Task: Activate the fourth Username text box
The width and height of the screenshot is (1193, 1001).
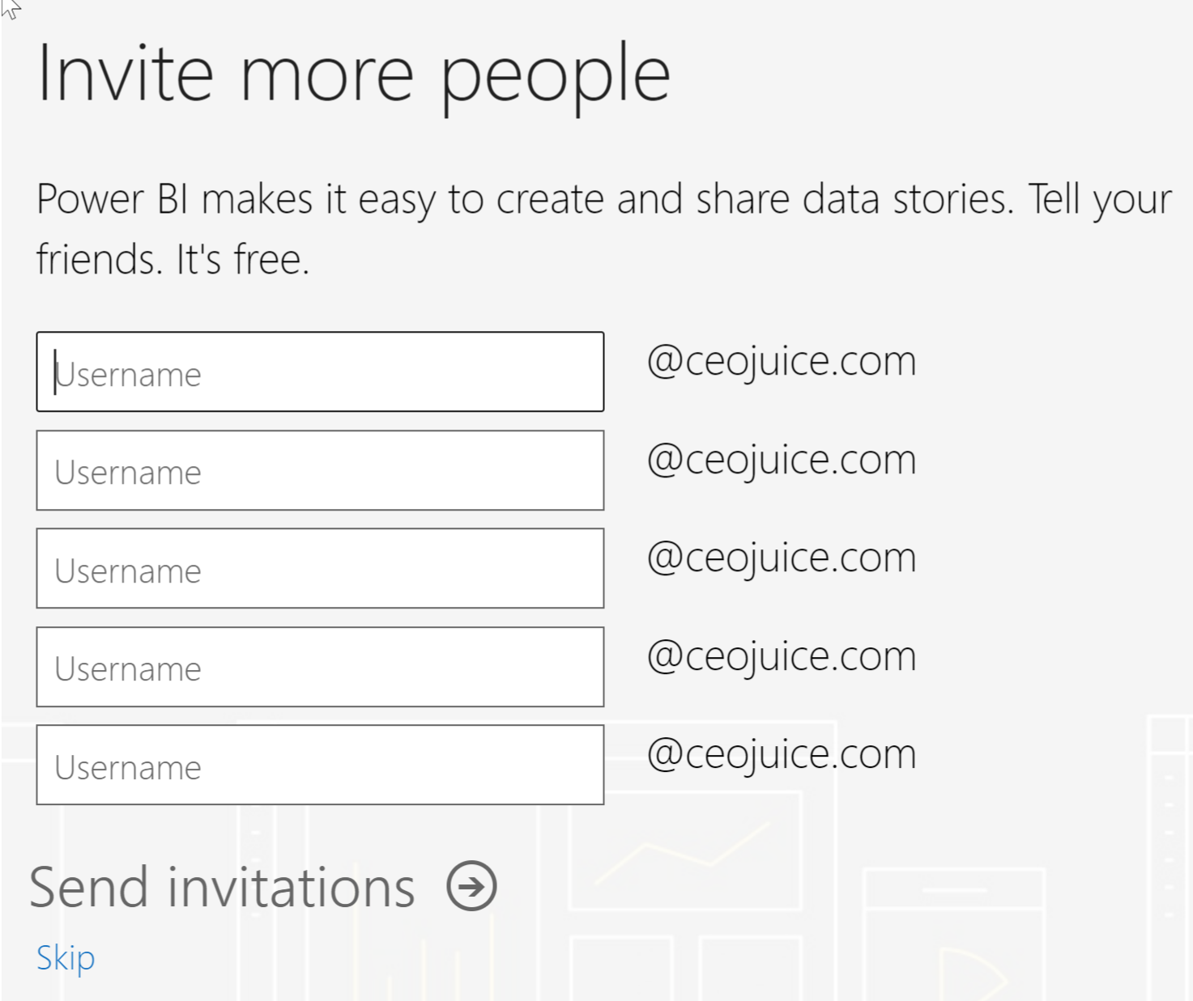Action: 320,667
